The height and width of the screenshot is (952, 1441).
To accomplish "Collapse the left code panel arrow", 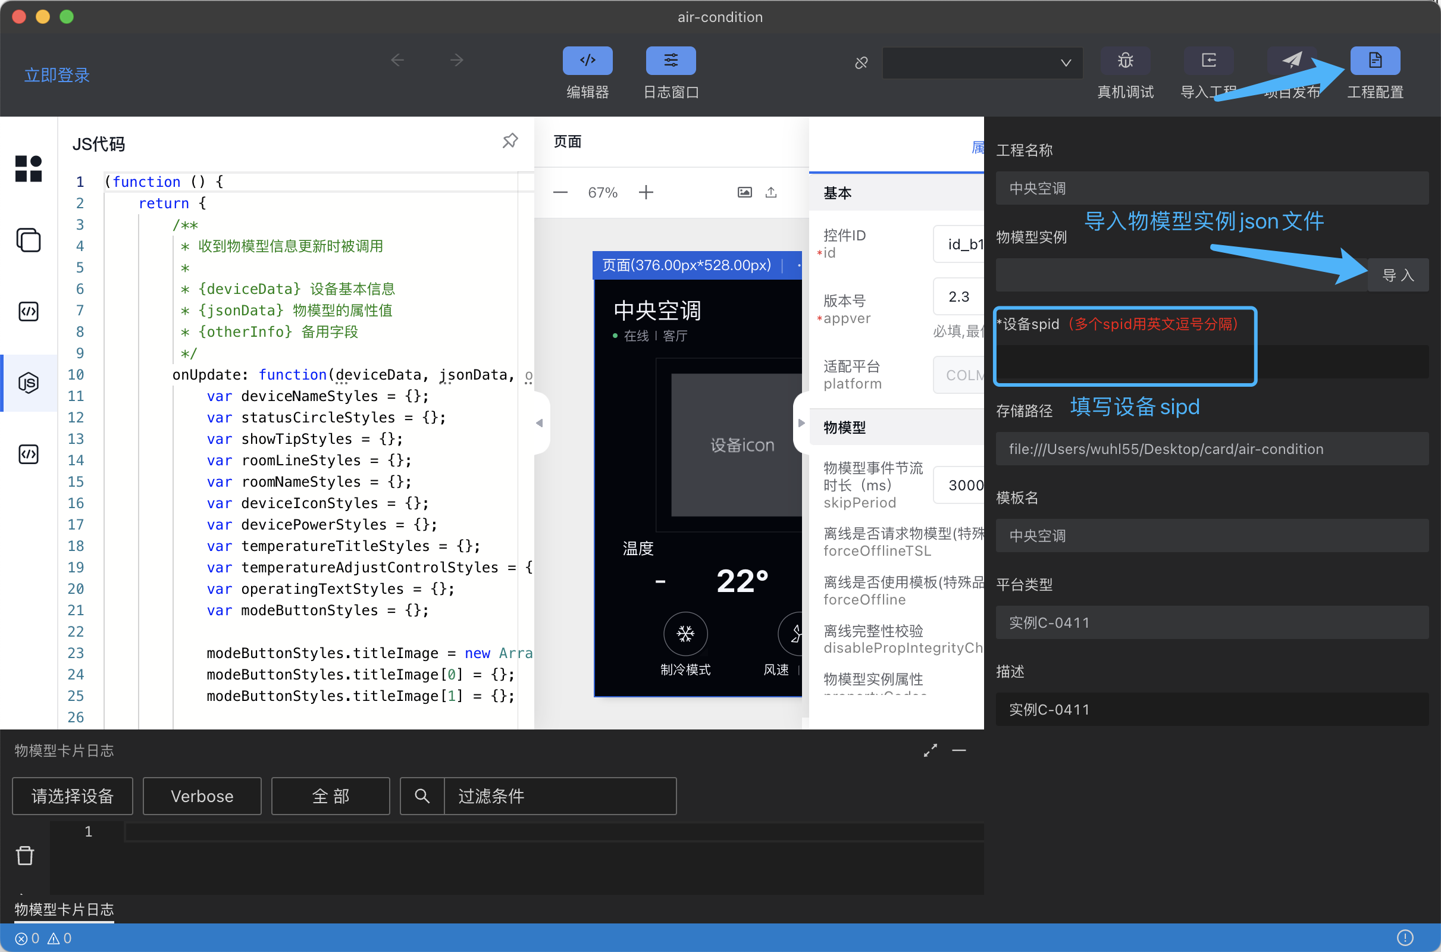I will (539, 423).
